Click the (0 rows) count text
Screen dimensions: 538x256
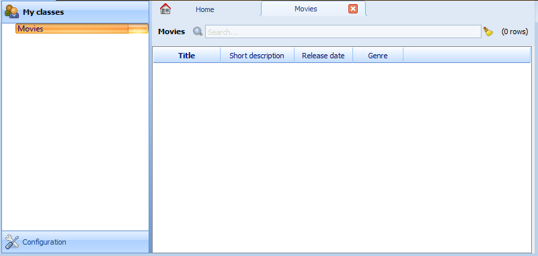(514, 31)
